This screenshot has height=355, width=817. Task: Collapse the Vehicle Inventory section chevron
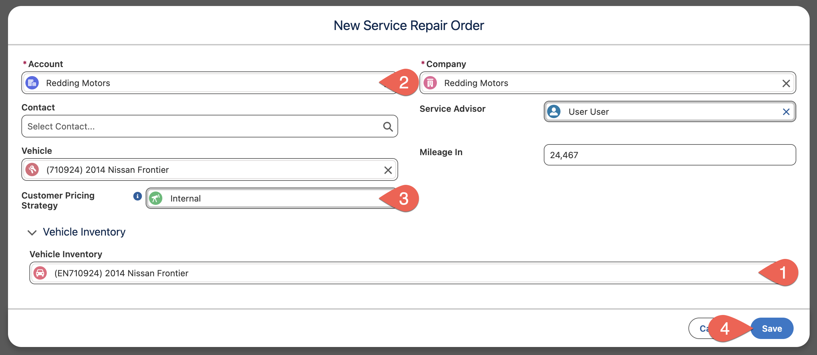32,232
